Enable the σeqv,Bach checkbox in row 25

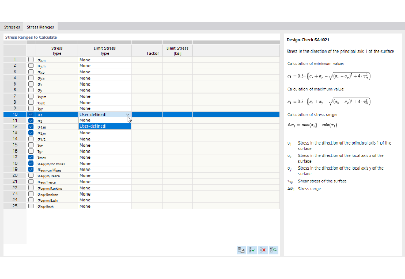[31, 206]
